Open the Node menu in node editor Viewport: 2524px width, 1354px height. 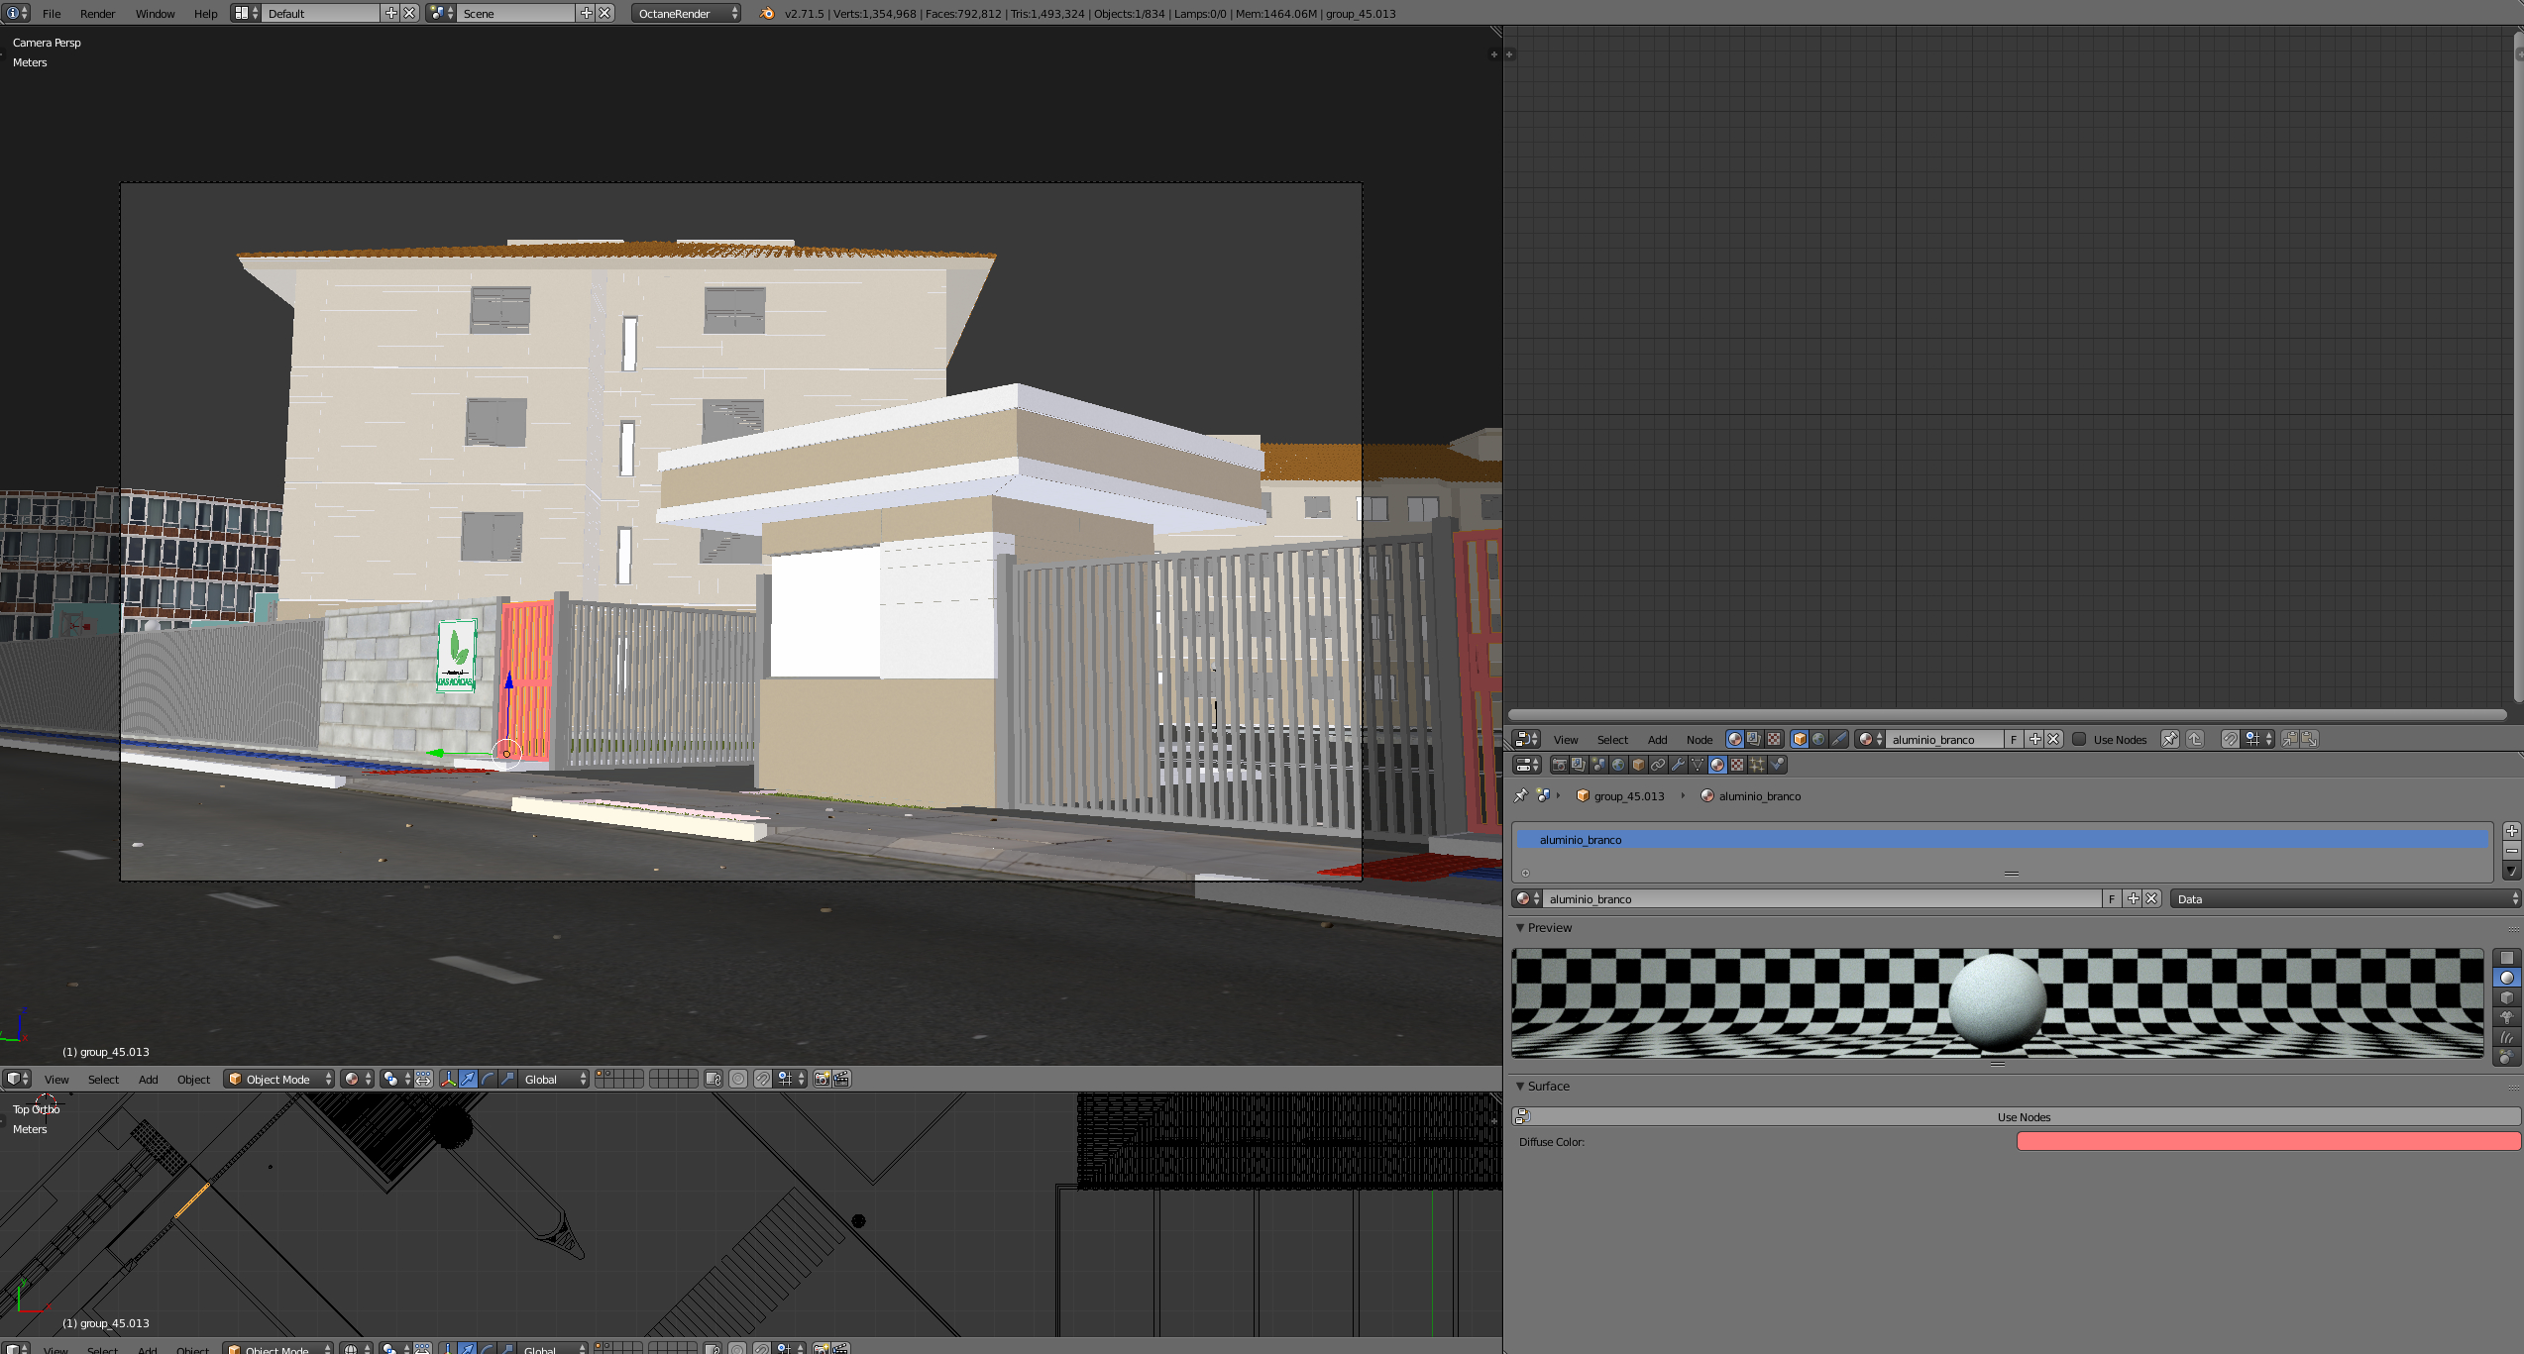(1699, 740)
